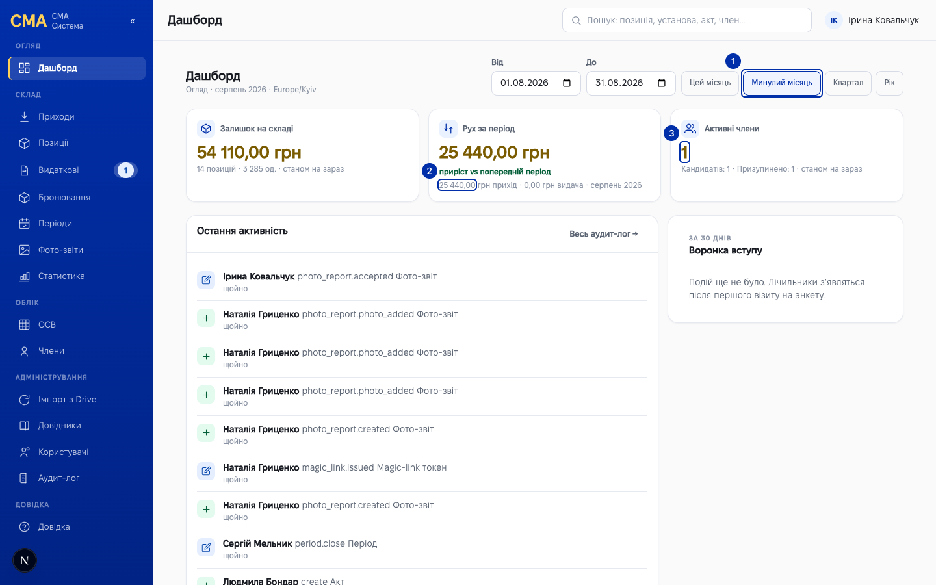This screenshot has height=585, width=936.
Task: Click the round N badge at sidebar bottom
Action: coord(25,560)
